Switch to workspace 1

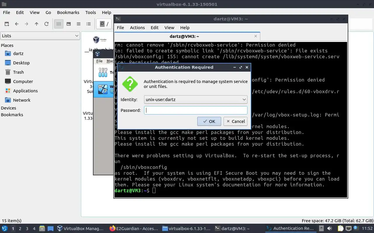pyautogui.click(x=13, y=229)
